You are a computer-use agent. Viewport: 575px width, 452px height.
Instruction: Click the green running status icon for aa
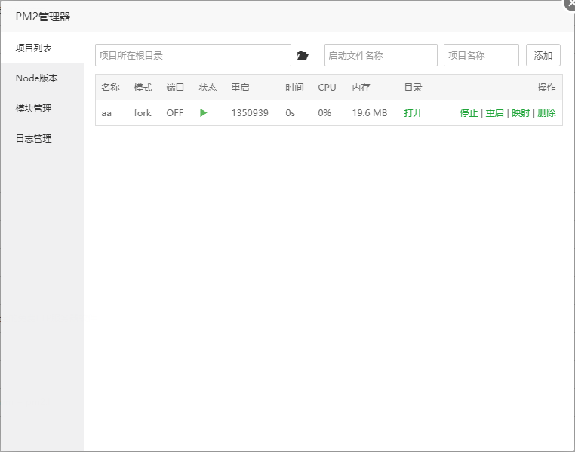[203, 113]
